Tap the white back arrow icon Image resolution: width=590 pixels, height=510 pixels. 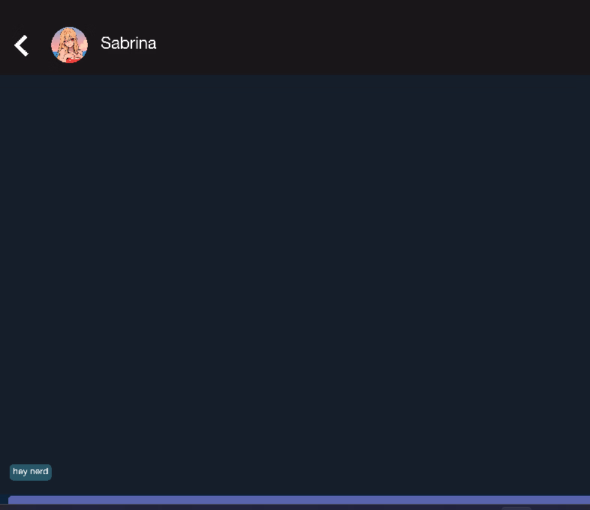coord(22,46)
